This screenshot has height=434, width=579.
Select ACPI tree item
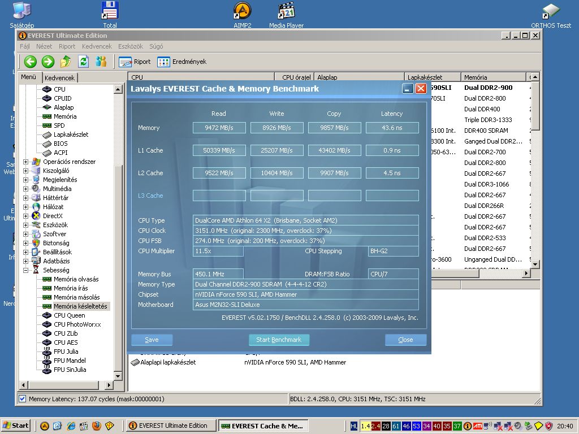(61, 153)
